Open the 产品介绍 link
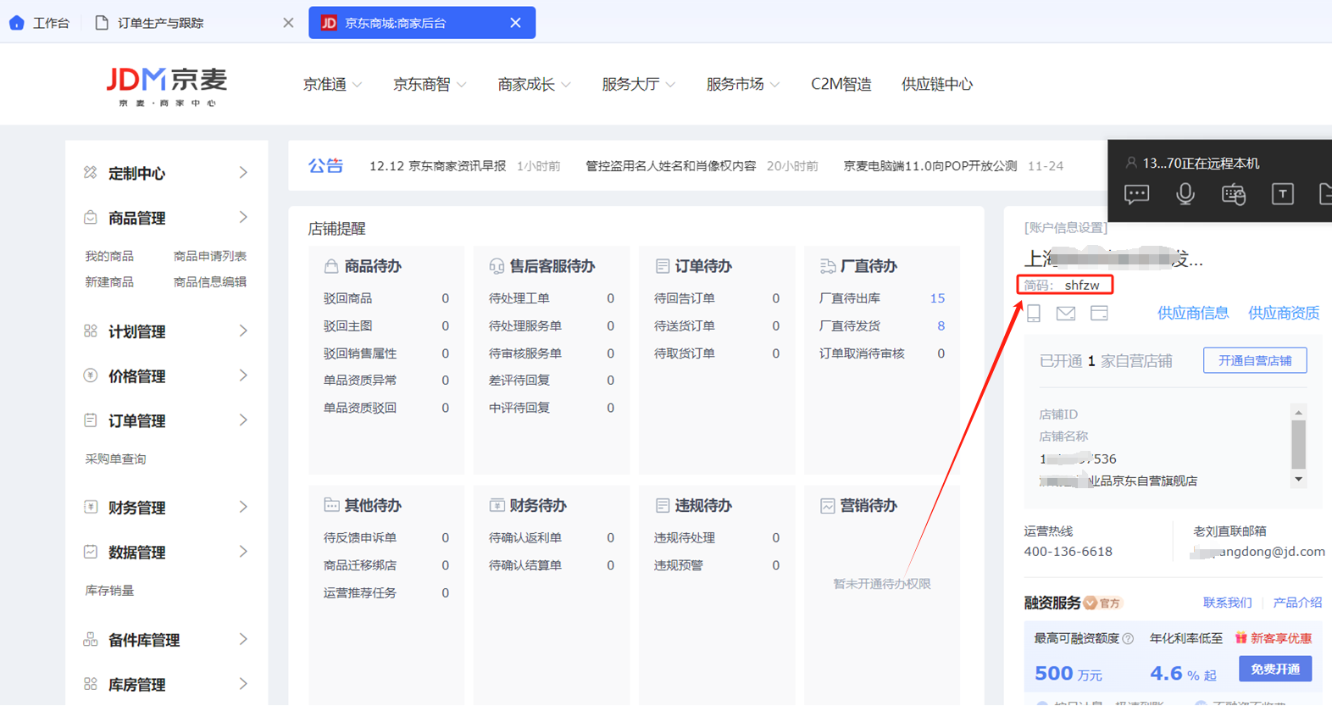Screen dimensions: 1332x706 1297,603
